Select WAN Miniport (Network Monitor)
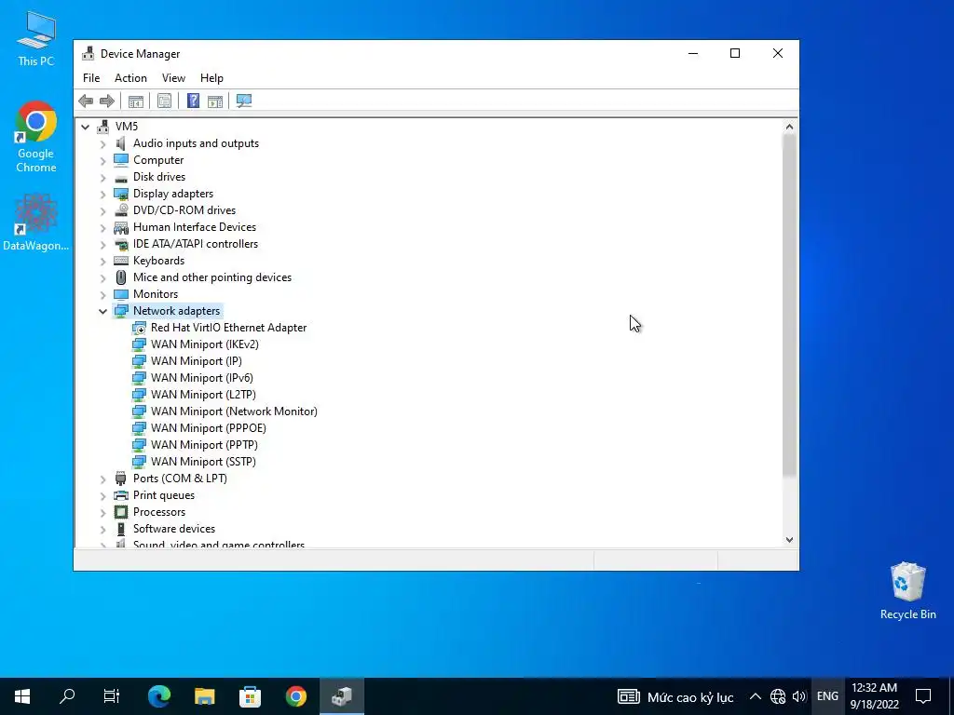This screenshot has width=954, height=715. 234,411
